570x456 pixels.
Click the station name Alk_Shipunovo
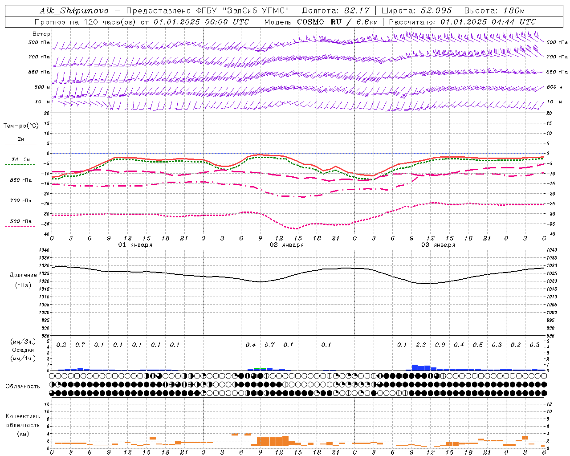click(x=74, y=11)
